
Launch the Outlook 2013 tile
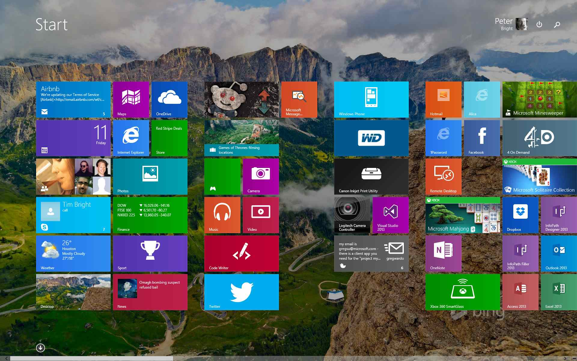[x=559, y=253]
